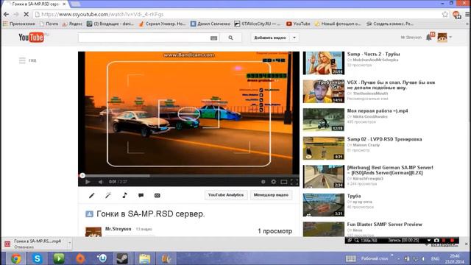Screen dimensions: 471x265
Task: Open the Chrome menu button
Action: pos(467,15)
